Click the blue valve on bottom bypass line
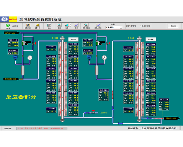The height and width of the screenshot is (147, 183). (120, 123)
